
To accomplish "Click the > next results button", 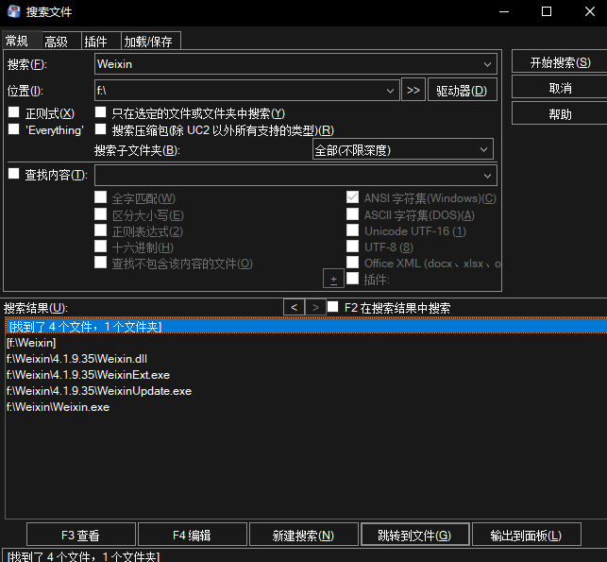I will click(315, 308).
